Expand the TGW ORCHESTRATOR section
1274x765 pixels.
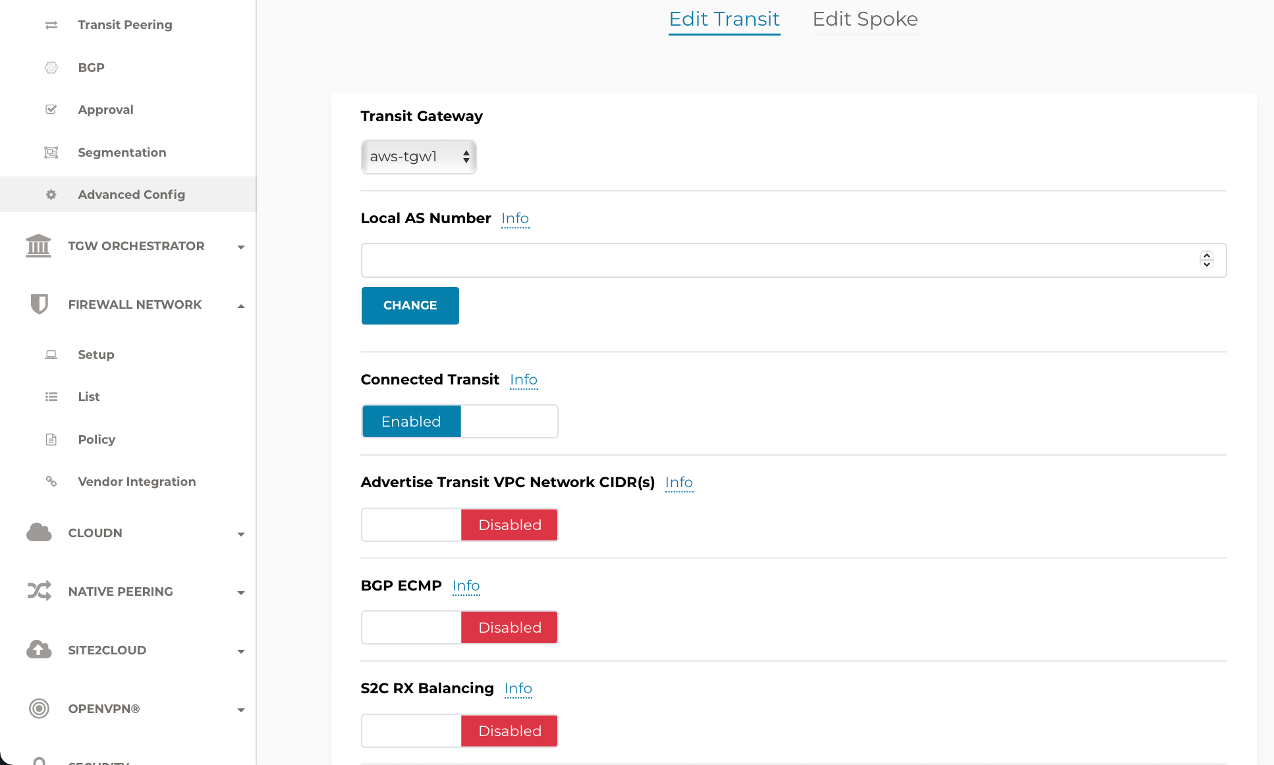241,247
